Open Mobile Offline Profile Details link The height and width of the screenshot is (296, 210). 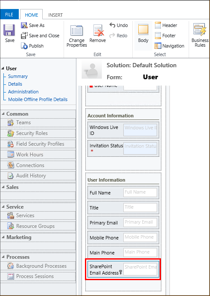coord(38,99)
